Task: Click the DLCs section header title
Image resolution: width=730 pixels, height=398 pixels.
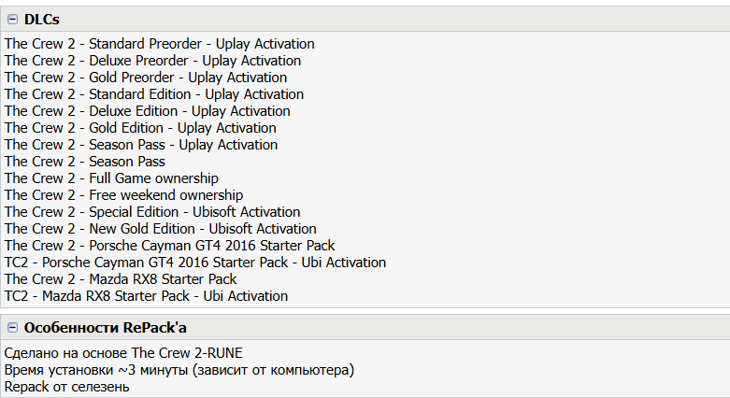Action: tap(42, 20)
